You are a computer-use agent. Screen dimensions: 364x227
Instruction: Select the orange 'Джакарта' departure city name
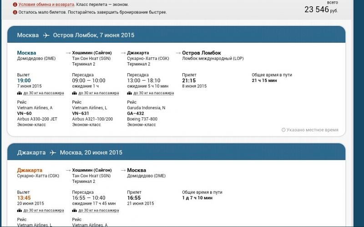(x=30, y=170)
